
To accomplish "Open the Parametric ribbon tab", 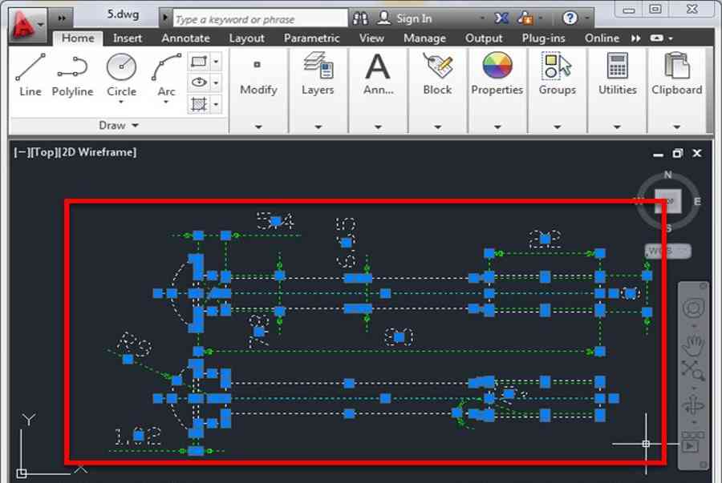I will (x=312, y=38).
